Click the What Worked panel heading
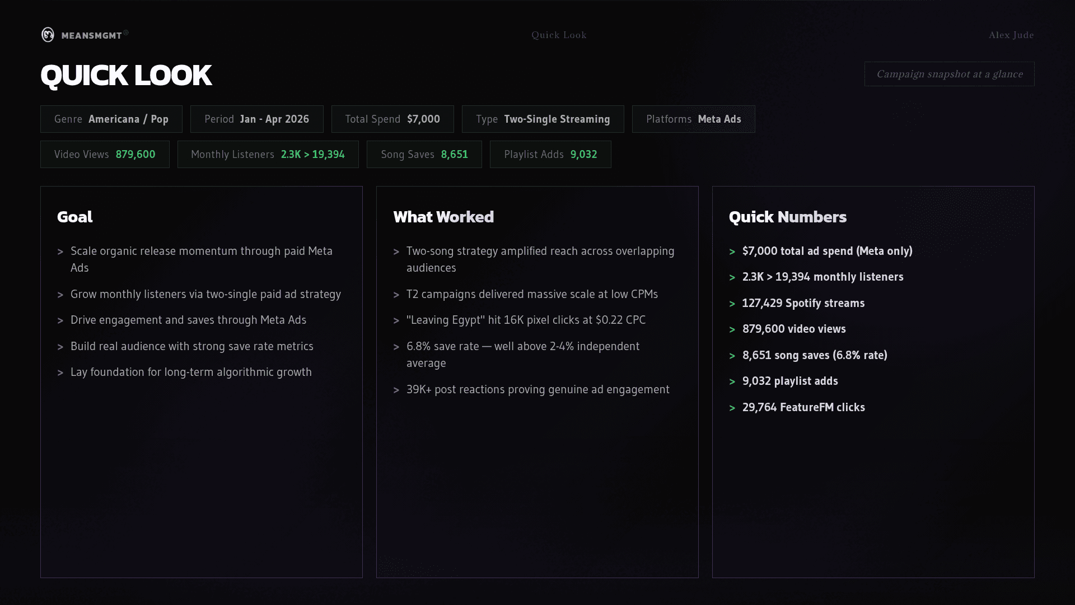This screenshot has width=1075, height=605. pyautogui.click(x=443, y=217)
